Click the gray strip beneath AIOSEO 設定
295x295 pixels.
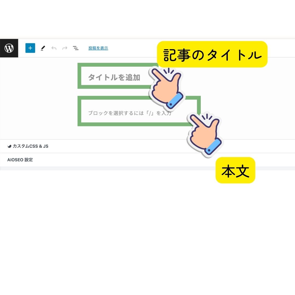(147, 168)
